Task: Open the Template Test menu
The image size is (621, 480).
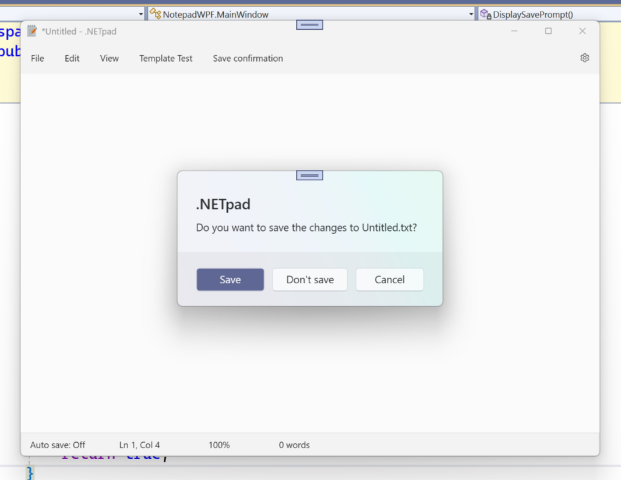Action: [x=165, y=58]
